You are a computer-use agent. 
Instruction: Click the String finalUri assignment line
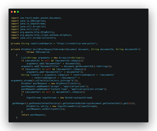tap(68, 75)
